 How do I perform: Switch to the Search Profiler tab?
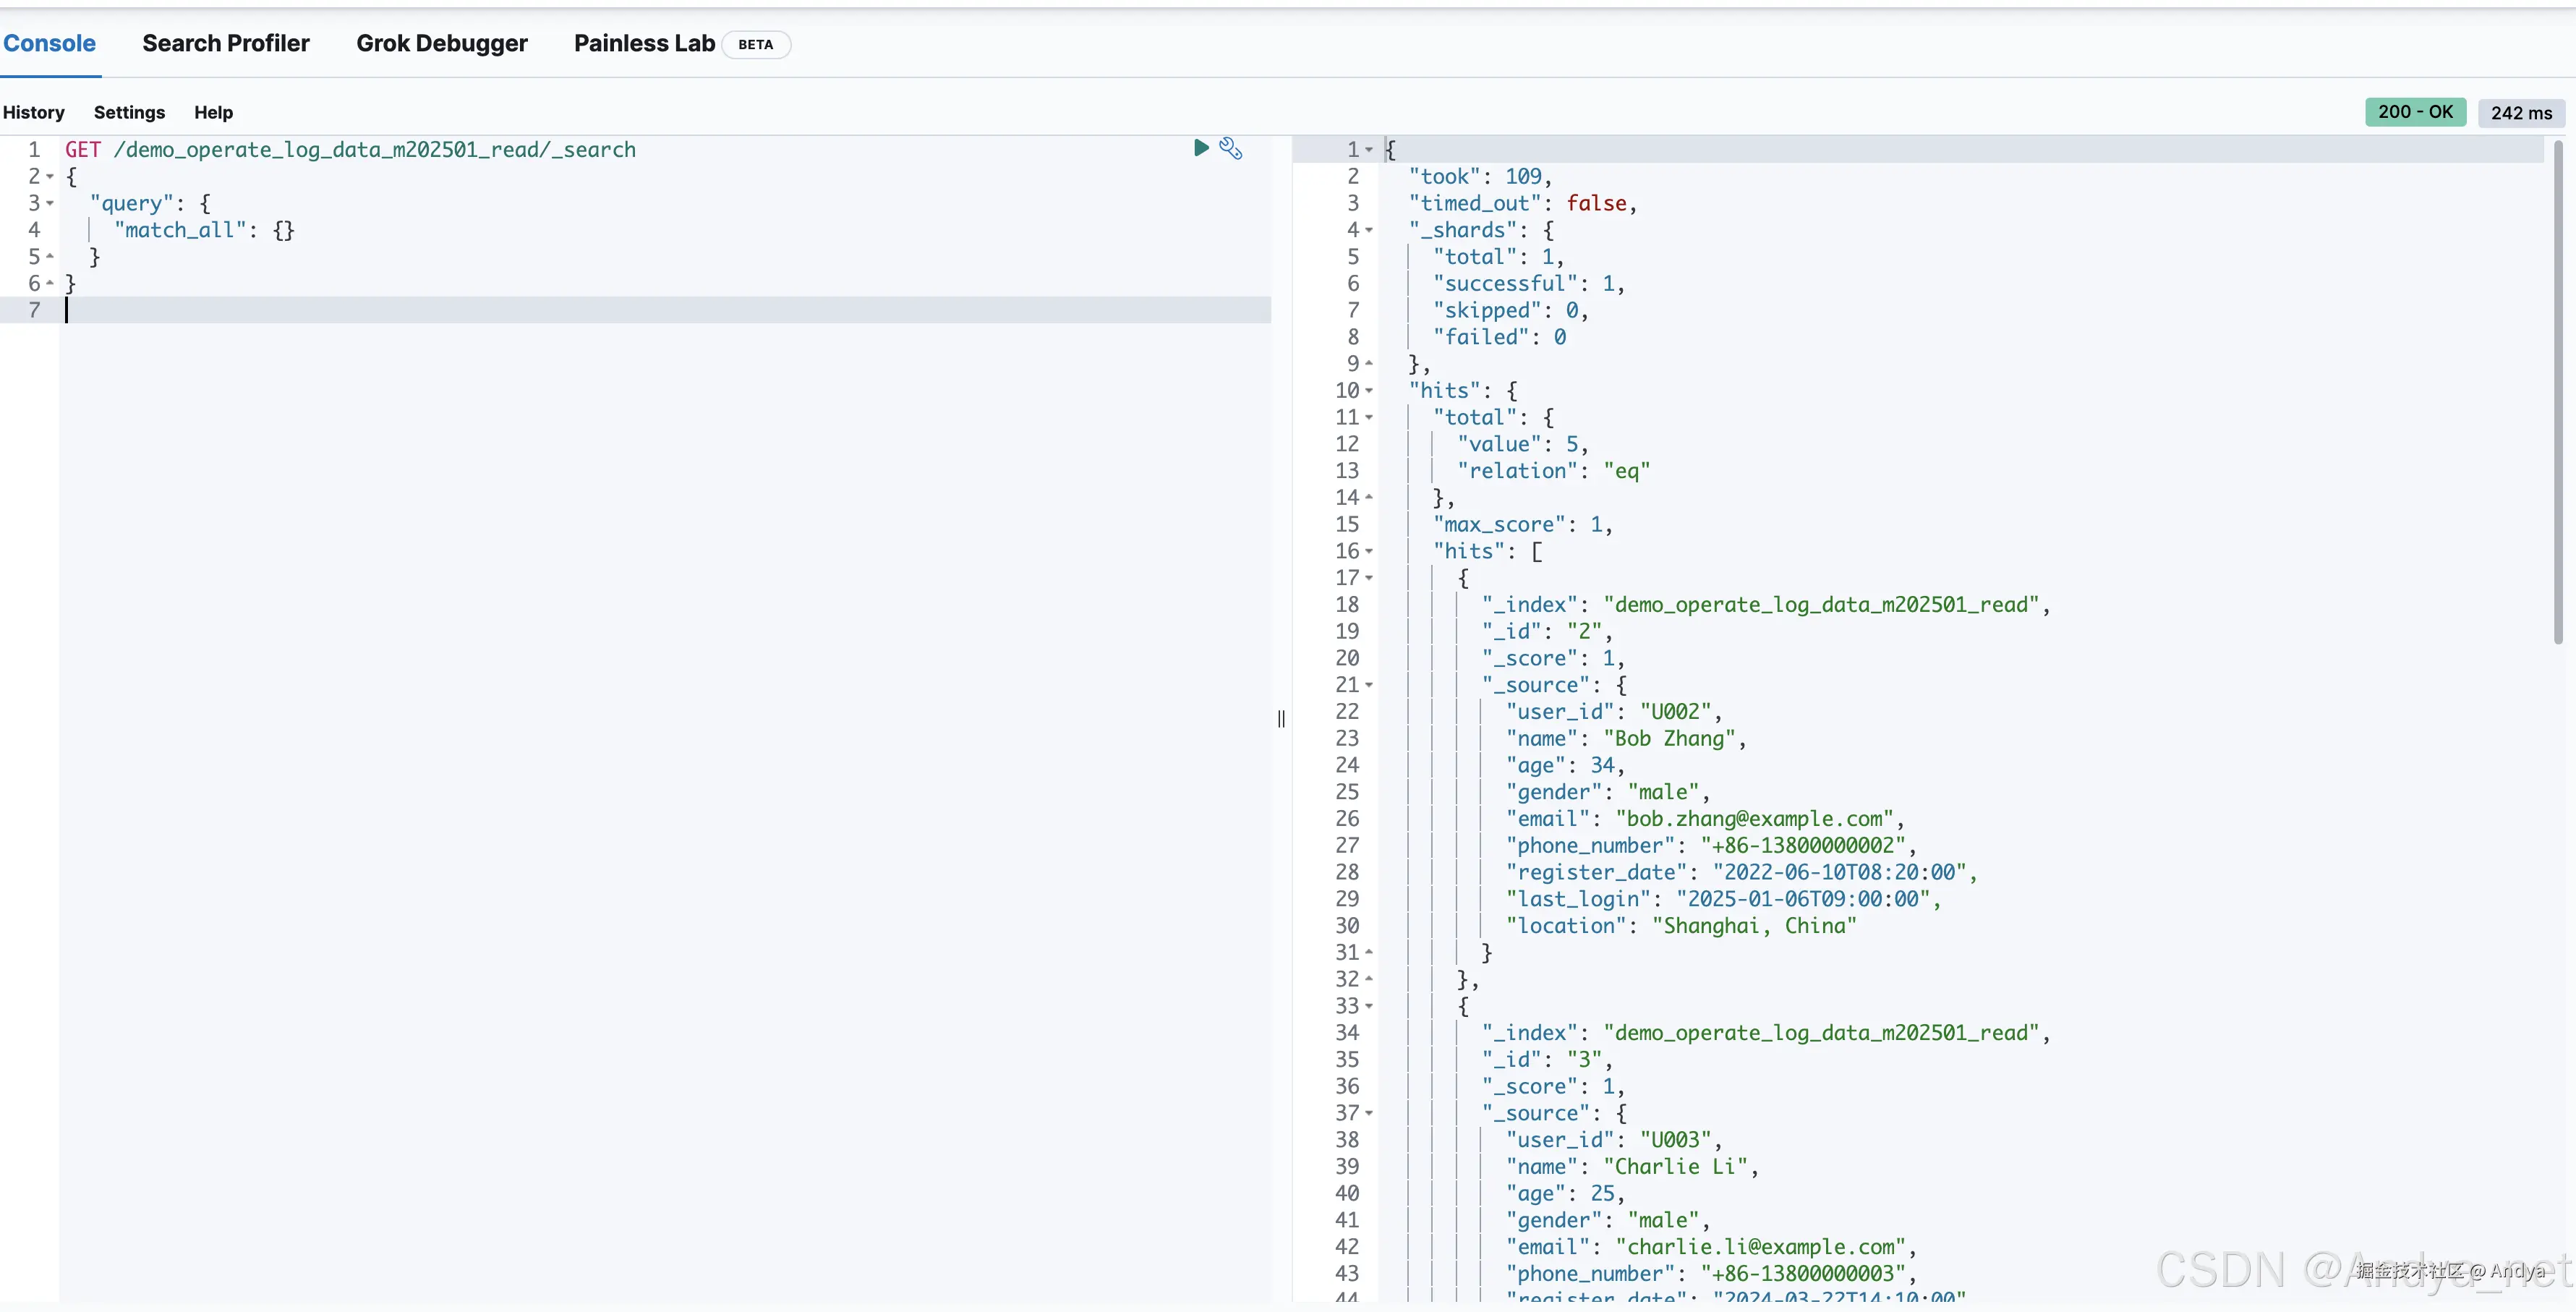click(x=226, y=43)
